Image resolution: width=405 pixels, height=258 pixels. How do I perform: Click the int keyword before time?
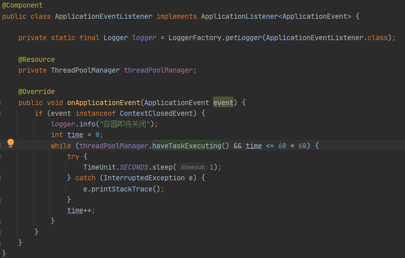[x=57, y=135]
